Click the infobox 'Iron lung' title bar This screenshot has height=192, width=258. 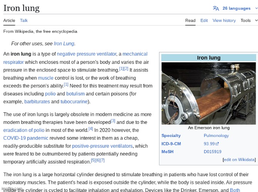tap(209, 58)
